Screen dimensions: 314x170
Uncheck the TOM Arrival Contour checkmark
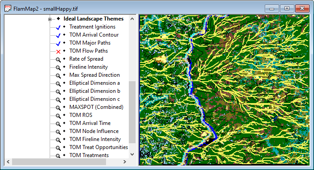(x=58, y=35)
